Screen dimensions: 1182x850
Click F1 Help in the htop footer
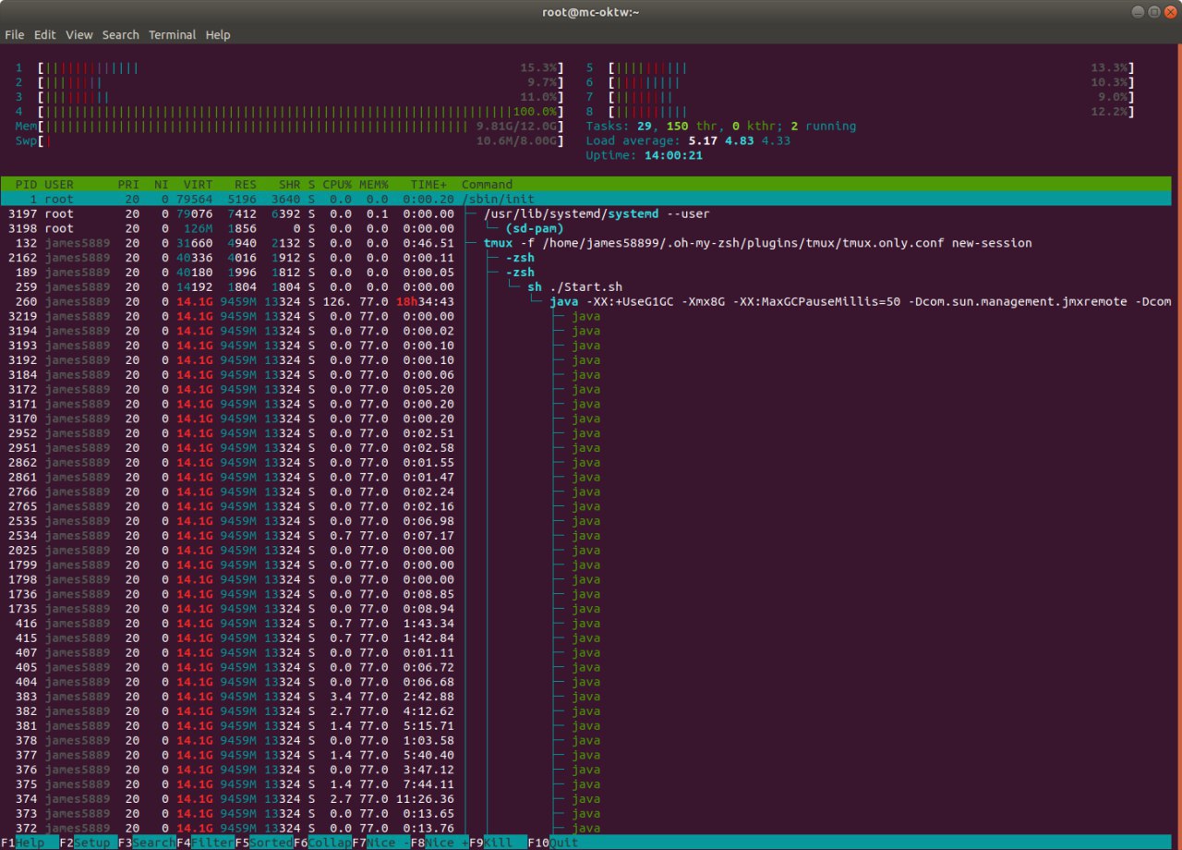coord(30,843)
